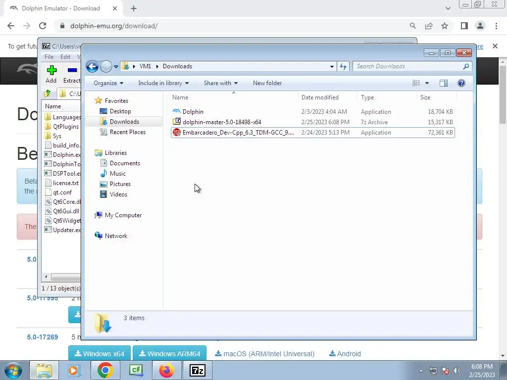Open the view options dropdown arrow

pos(427,83)
